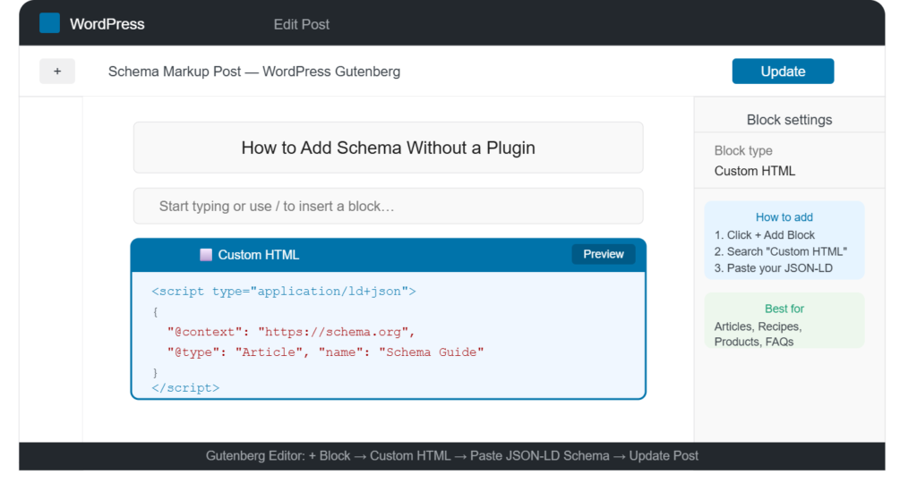Click the Block type label
Image resolution: width=917 pixels, height=483 pixels.
pos(743,150)
